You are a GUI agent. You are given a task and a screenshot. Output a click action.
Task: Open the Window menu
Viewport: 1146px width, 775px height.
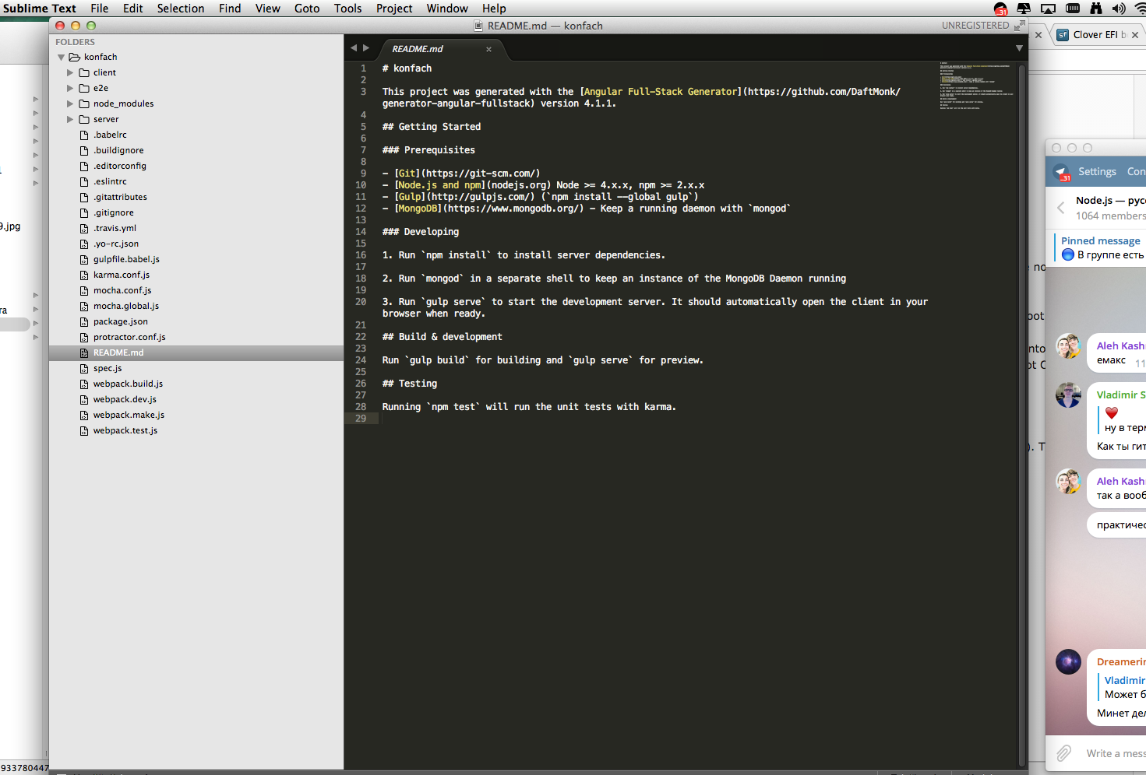[447, 9]
